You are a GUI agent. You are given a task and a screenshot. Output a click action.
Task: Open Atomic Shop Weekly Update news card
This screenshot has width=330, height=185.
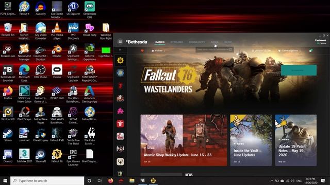tap(184, 140)
